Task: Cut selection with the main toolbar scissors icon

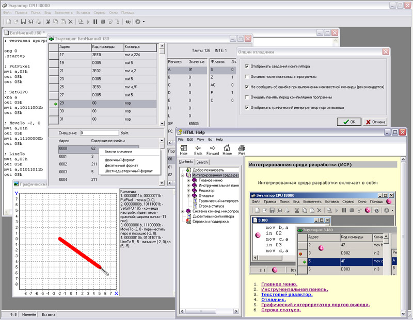Action: tap(48, 22)
